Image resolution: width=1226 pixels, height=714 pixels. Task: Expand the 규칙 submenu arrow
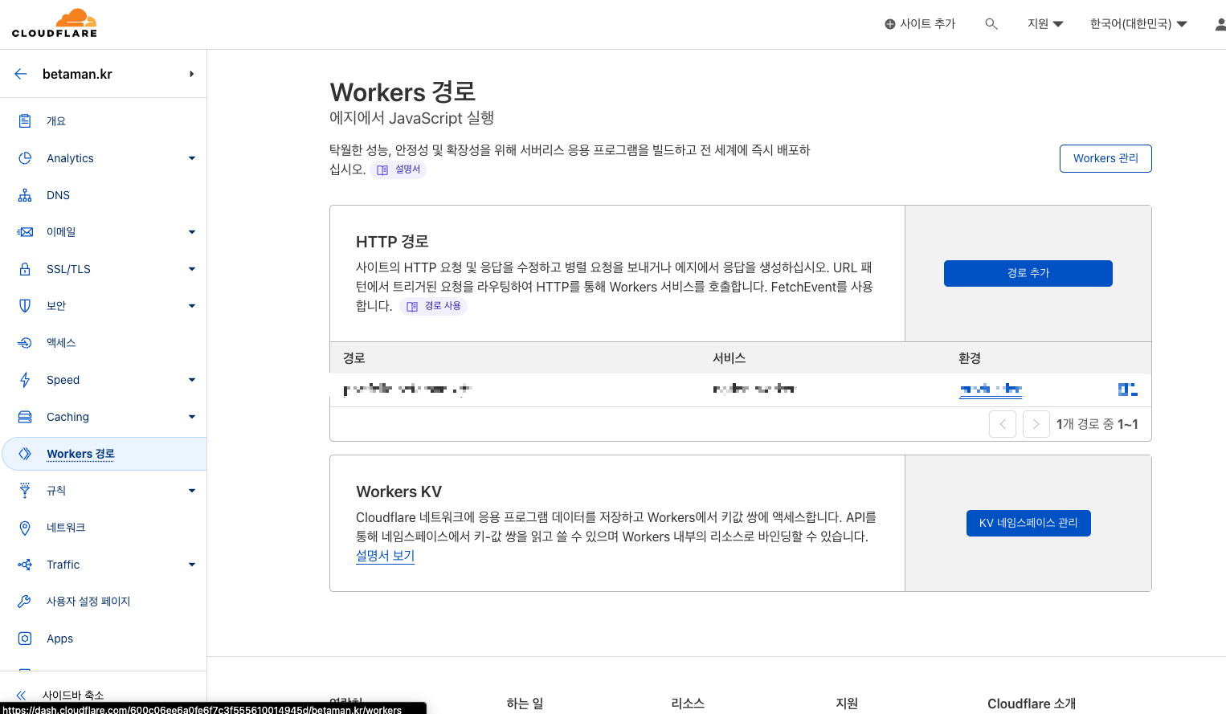point(192,491)
